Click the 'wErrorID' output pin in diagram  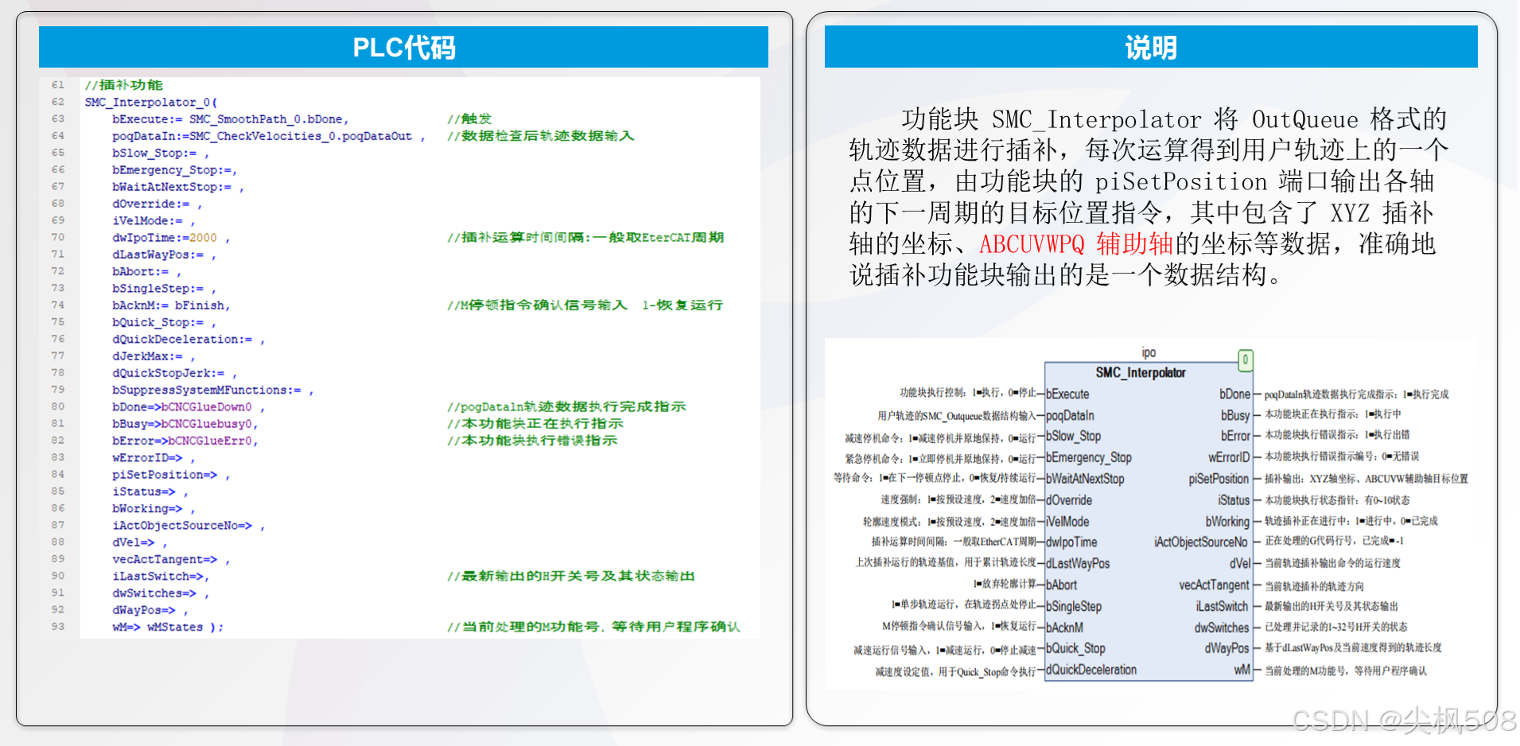1229,457
